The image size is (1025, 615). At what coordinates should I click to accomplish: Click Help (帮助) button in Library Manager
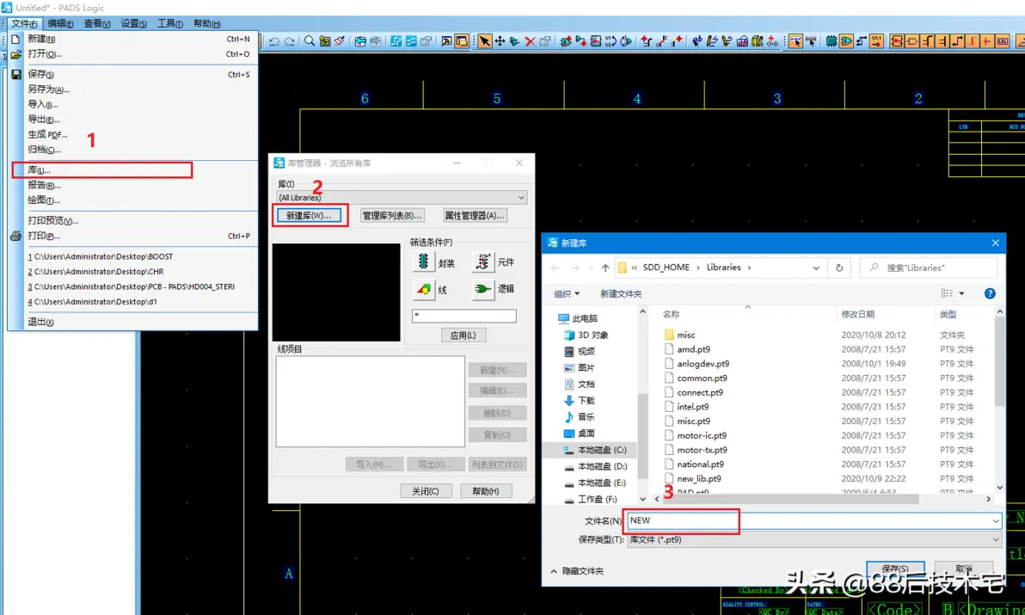tap(486, 491)
